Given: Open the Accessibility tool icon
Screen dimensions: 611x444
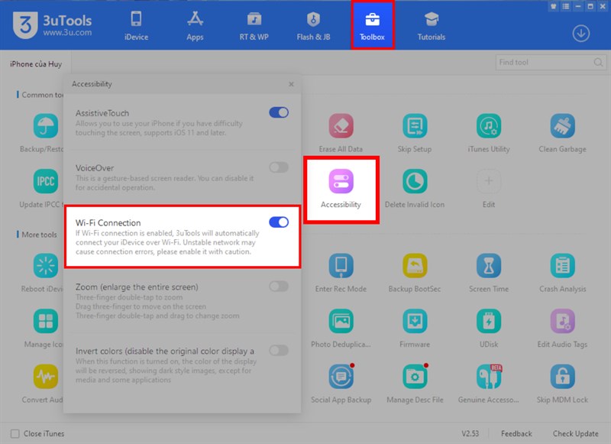Looking at the screenshot, I should [x=341, y=183].
